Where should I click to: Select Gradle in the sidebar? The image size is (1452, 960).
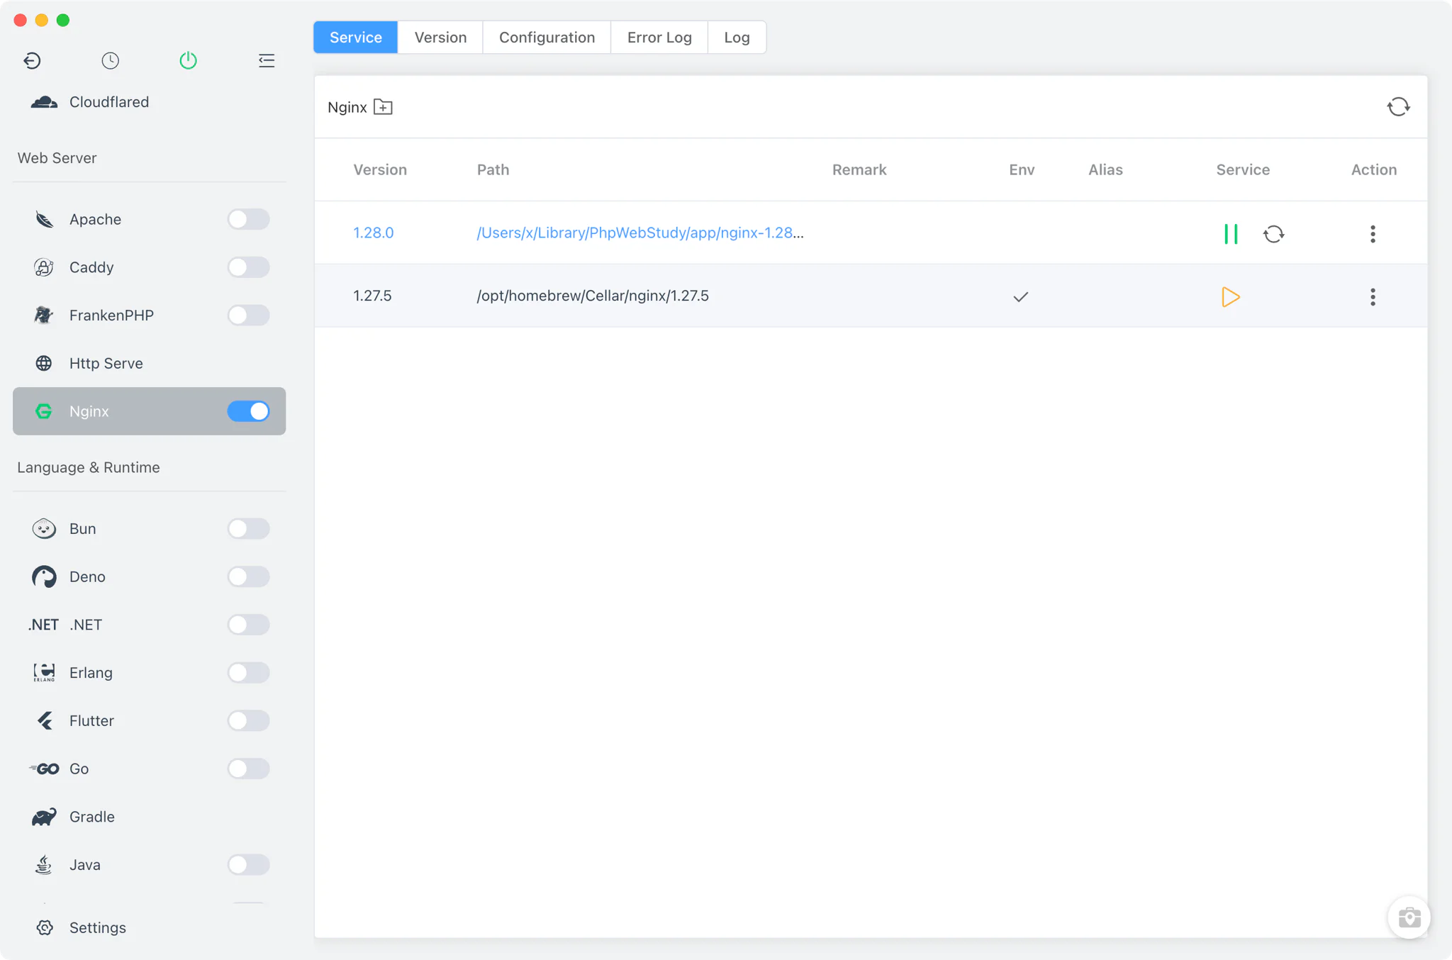pyautogui.click(x=149, y=817)
